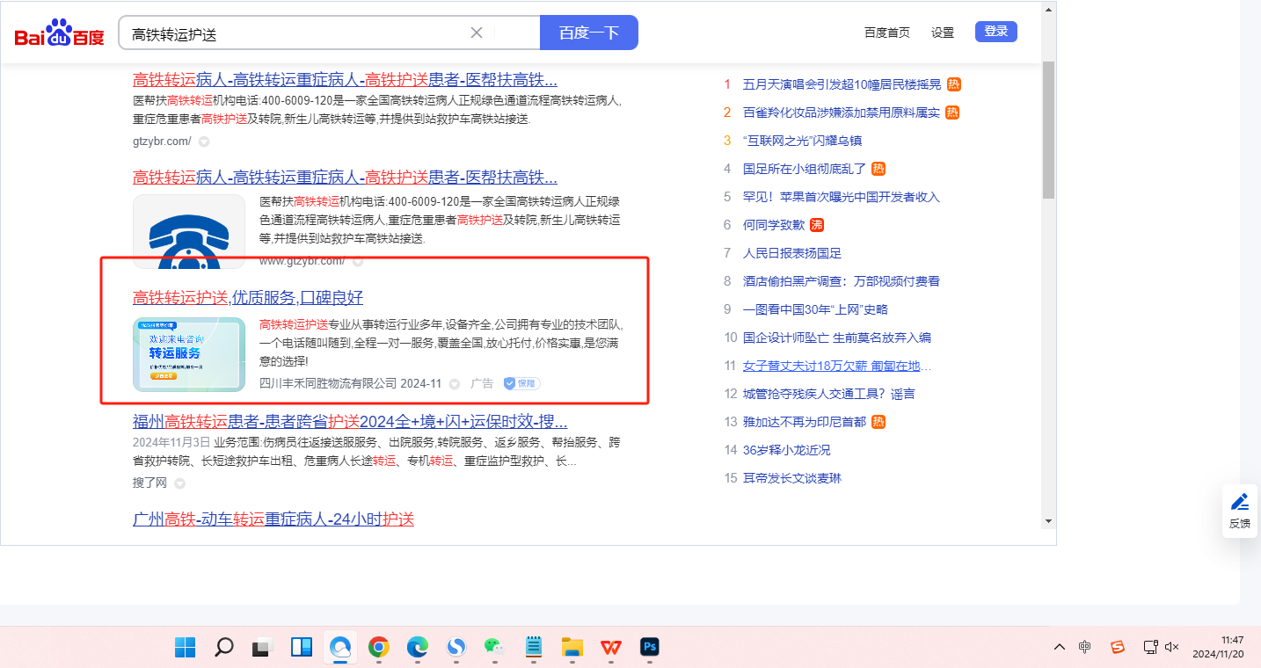Open Photoshop from the taskbar
The width and height of the screenshot is (1261, 668).
tap(651, 648)
